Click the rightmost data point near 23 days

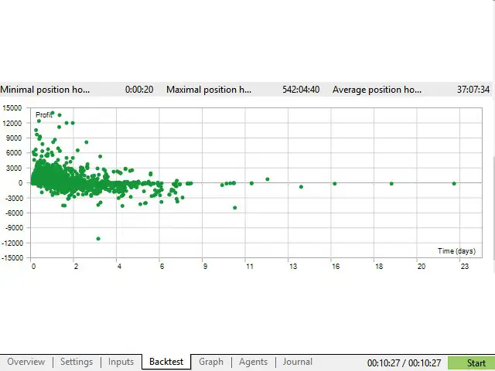[x=454, y=183]
